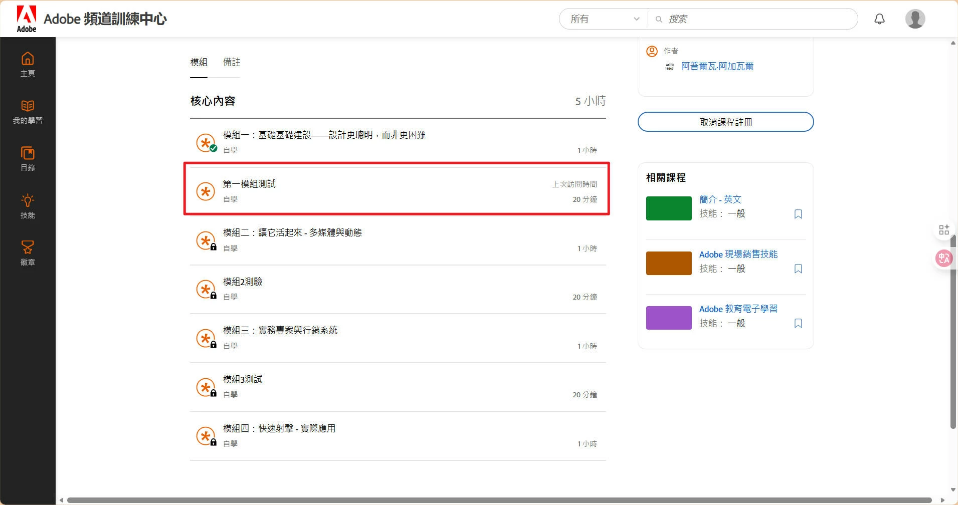Image resolution: width=958 pixels, height=505 pixels.
Task: Bookmark the Adobe 教育電子學習 course
Action: coord(798,323)
